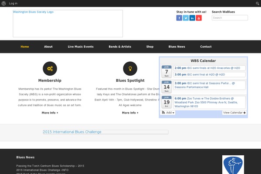Open the 3:00 pm IBC semi final H2O event

209,74
